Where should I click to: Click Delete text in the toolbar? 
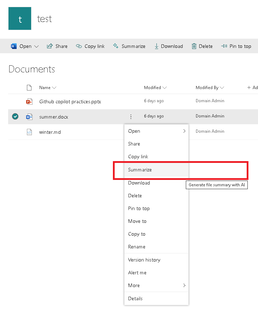click(x=206, y=46)
